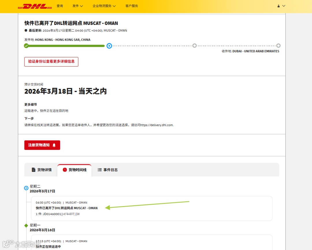This screenshot has width=312, height=250.
Task: Click destination DUBAI - UNITED ARAB EMIRATES text
Action: (x=256, y=51)
